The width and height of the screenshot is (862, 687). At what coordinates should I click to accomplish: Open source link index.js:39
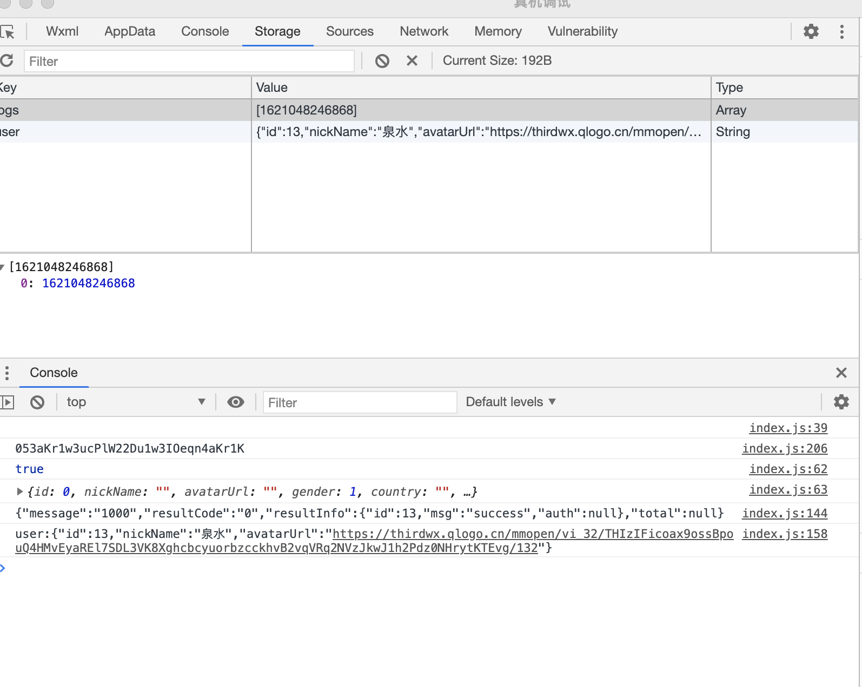(x=788, y=428)
